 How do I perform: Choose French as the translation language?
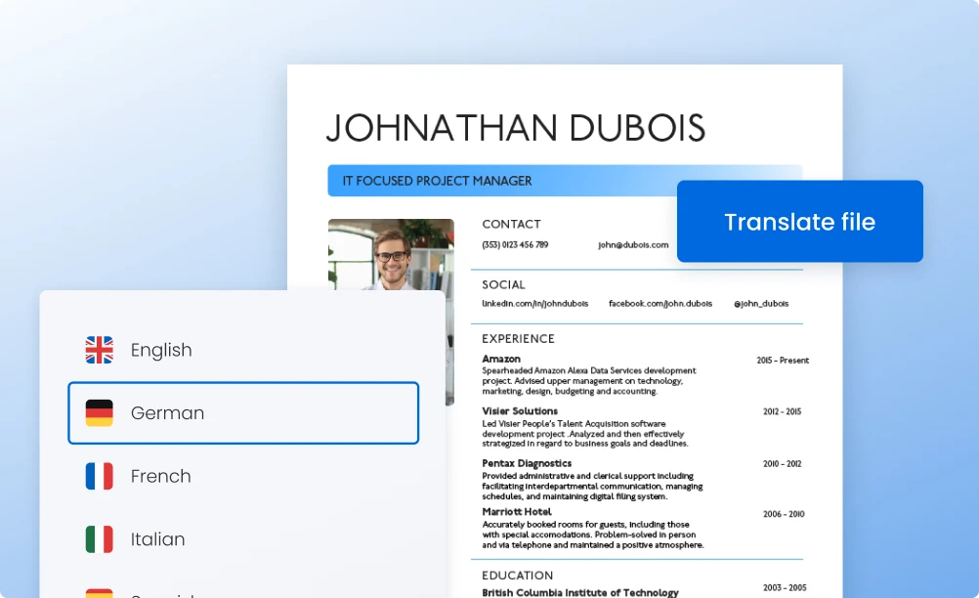(160, 476)
